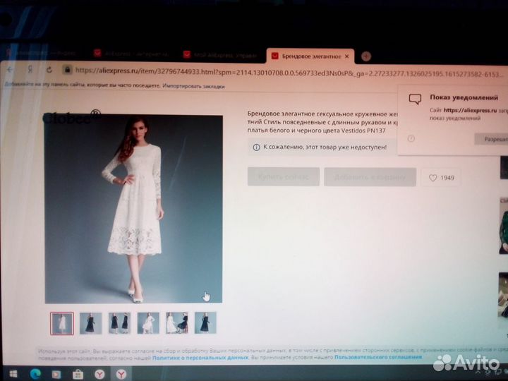The width and height of the screenshot is (508, 381).
Task: Click the page reload icon
Action: click(49, 70)
